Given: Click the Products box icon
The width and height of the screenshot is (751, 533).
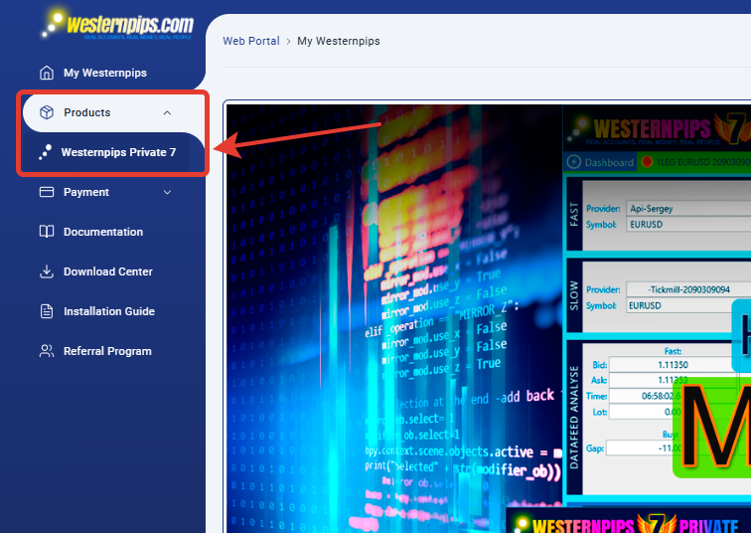Looking at the screenshot, I should click(x=47, y=112).
